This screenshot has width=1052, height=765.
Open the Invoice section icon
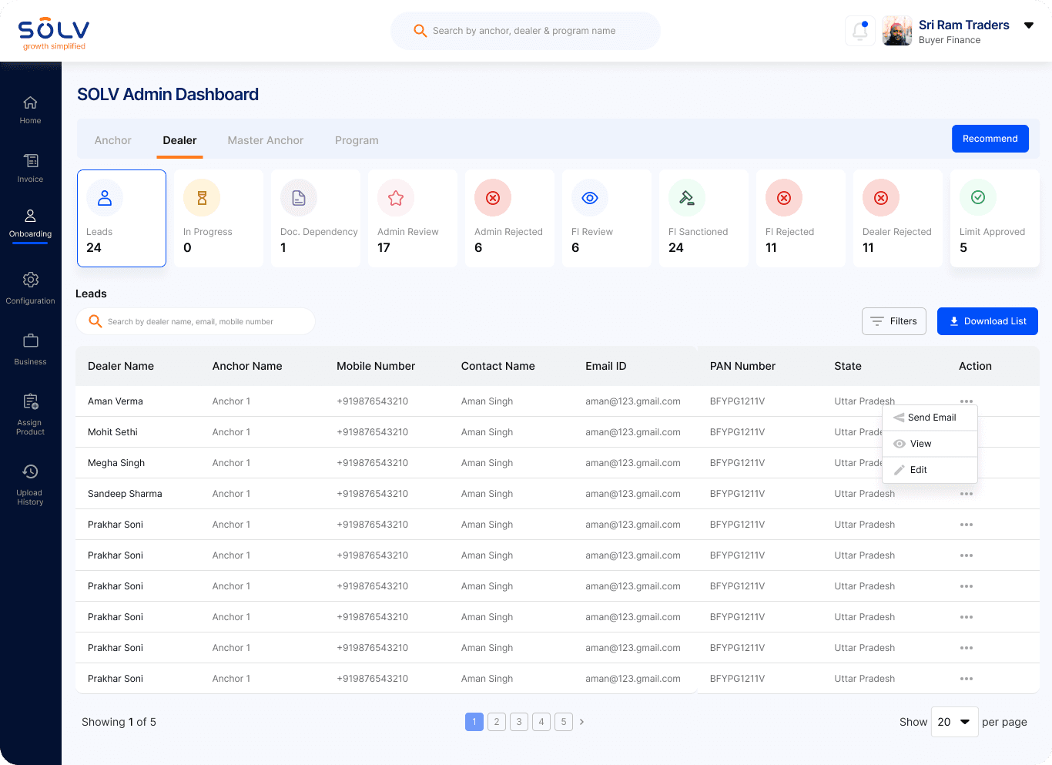[31, 161]
